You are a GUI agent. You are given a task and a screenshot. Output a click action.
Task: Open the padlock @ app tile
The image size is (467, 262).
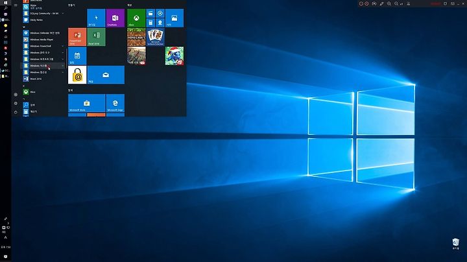pyautogui.click(x=77, y=75)
